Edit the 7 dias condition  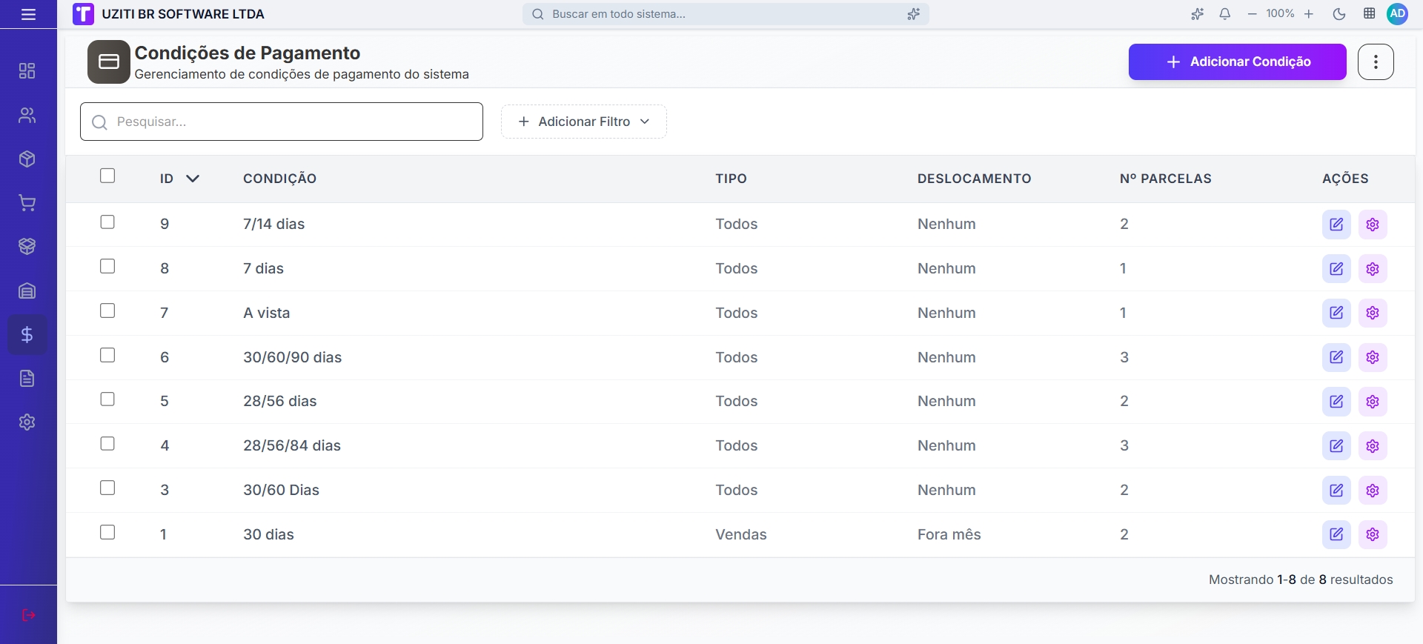(x=1336, y=269)
